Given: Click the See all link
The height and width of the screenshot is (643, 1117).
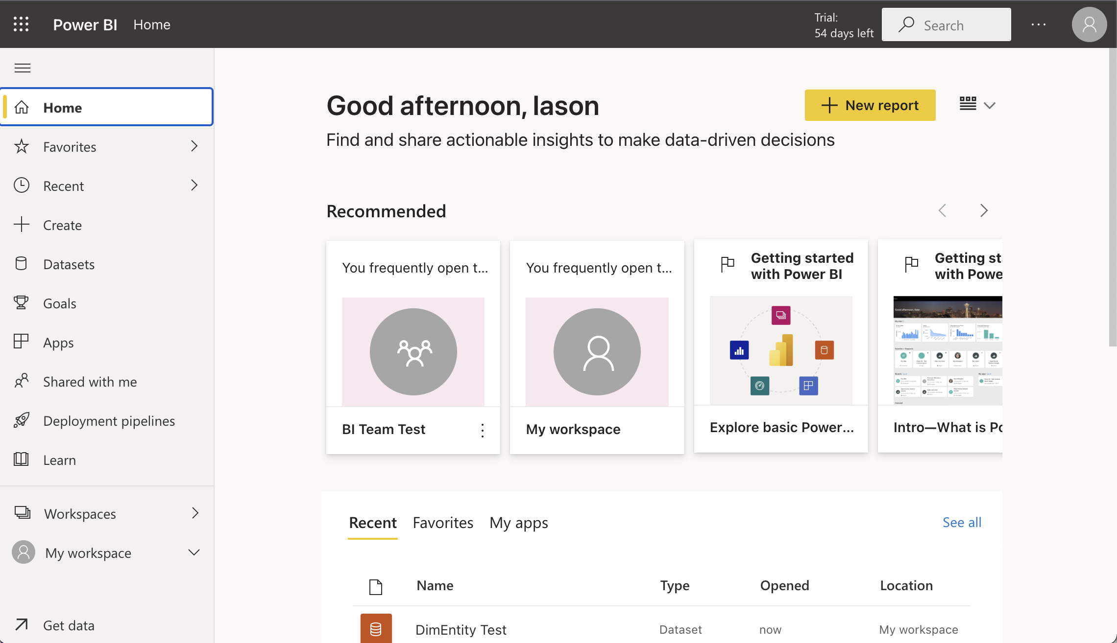Looking at the screenshot, I should tap(962, 523).
